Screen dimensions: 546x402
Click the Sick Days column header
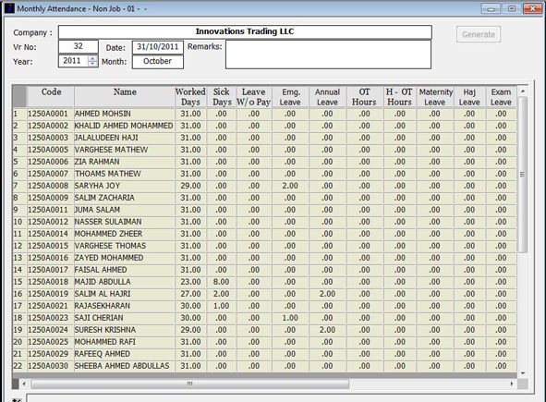tap(222, 97)
